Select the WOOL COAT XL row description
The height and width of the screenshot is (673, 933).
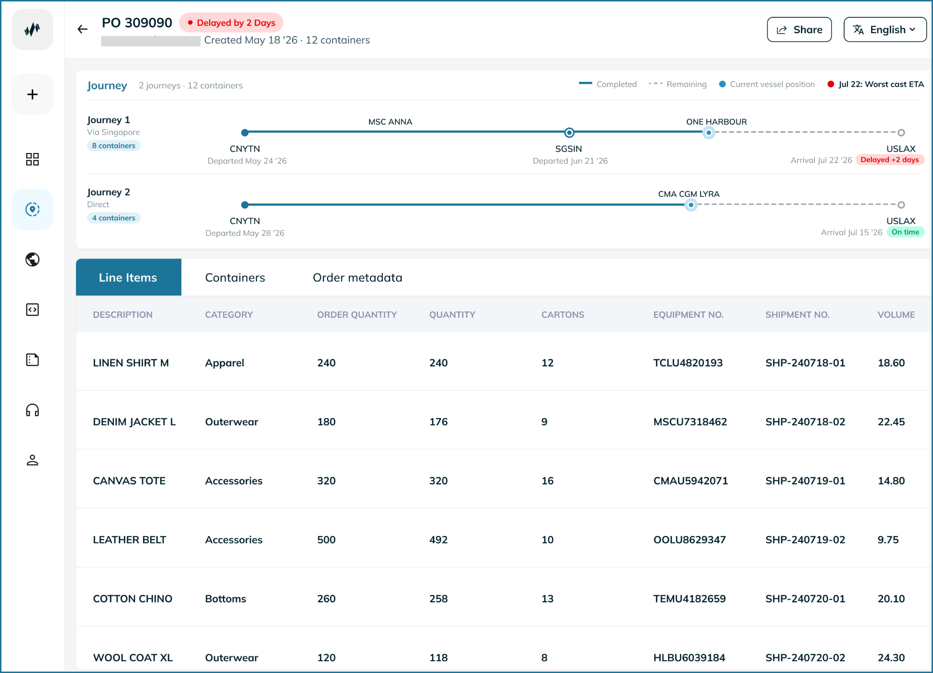[133, 658]
